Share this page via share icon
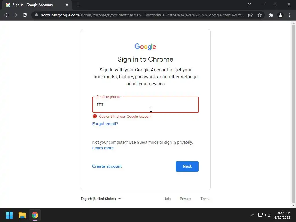The image size is (296, 222). (x=250, y=15)
